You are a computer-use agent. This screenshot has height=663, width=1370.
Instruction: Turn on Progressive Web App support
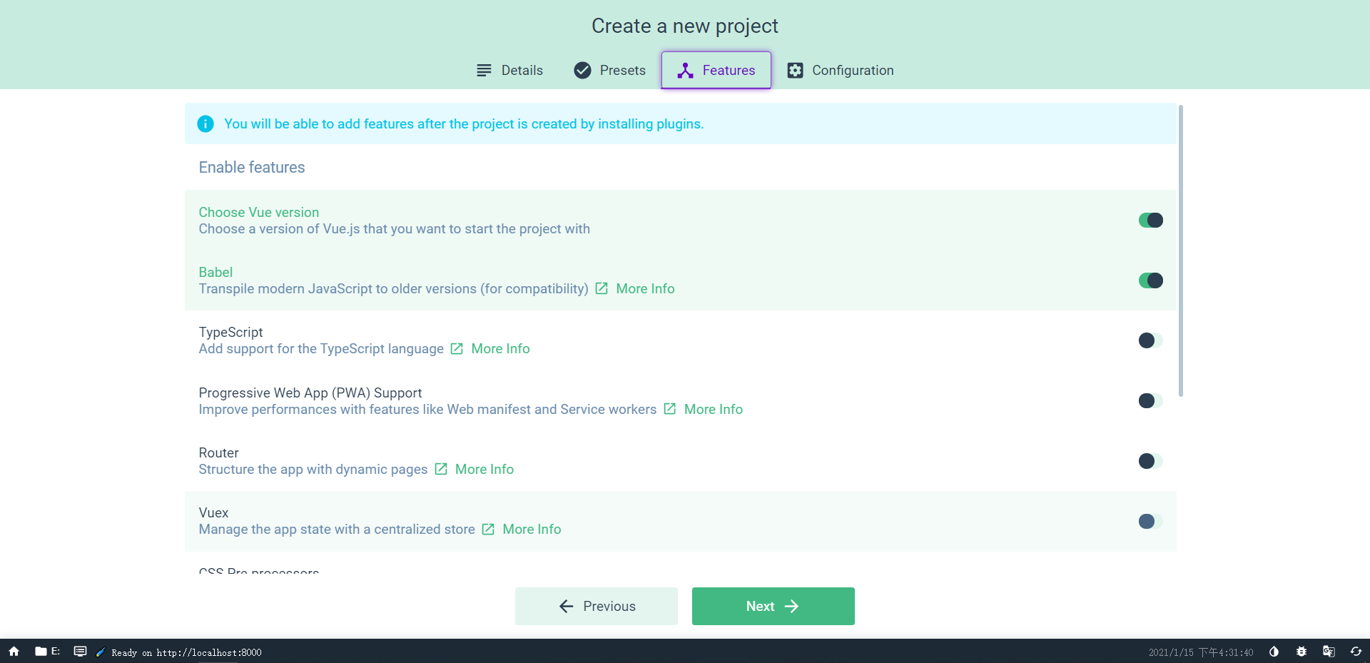click(x=1150, y=400)
